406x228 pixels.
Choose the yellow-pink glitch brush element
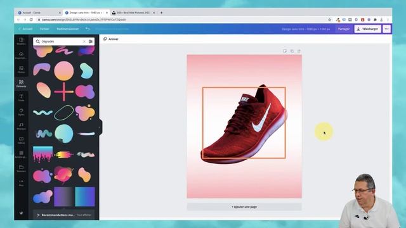63,155
